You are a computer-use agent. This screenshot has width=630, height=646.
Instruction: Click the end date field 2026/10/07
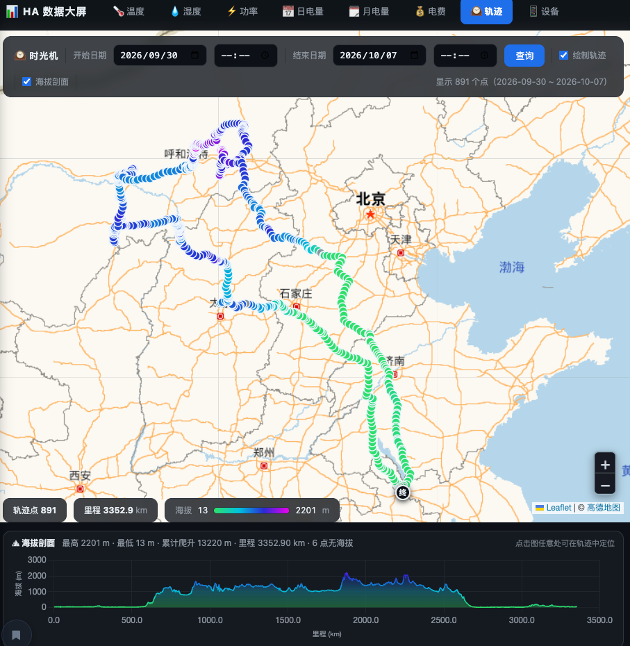coord(379,55)
